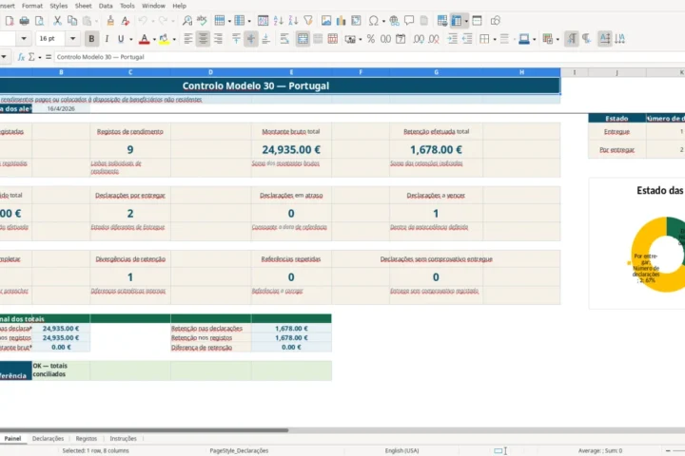Insert a hyperlink with the globe icon
Viewport: 685px width, 456px height.
[x=394, y=21]
